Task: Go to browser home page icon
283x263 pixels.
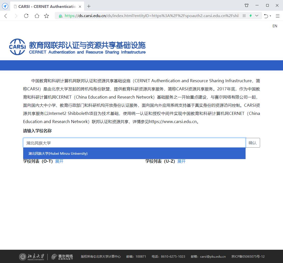Action: (x=37, y=16)
